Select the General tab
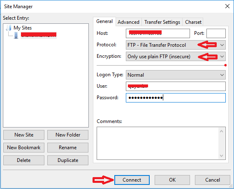234x189 pixels. (104, 21)
